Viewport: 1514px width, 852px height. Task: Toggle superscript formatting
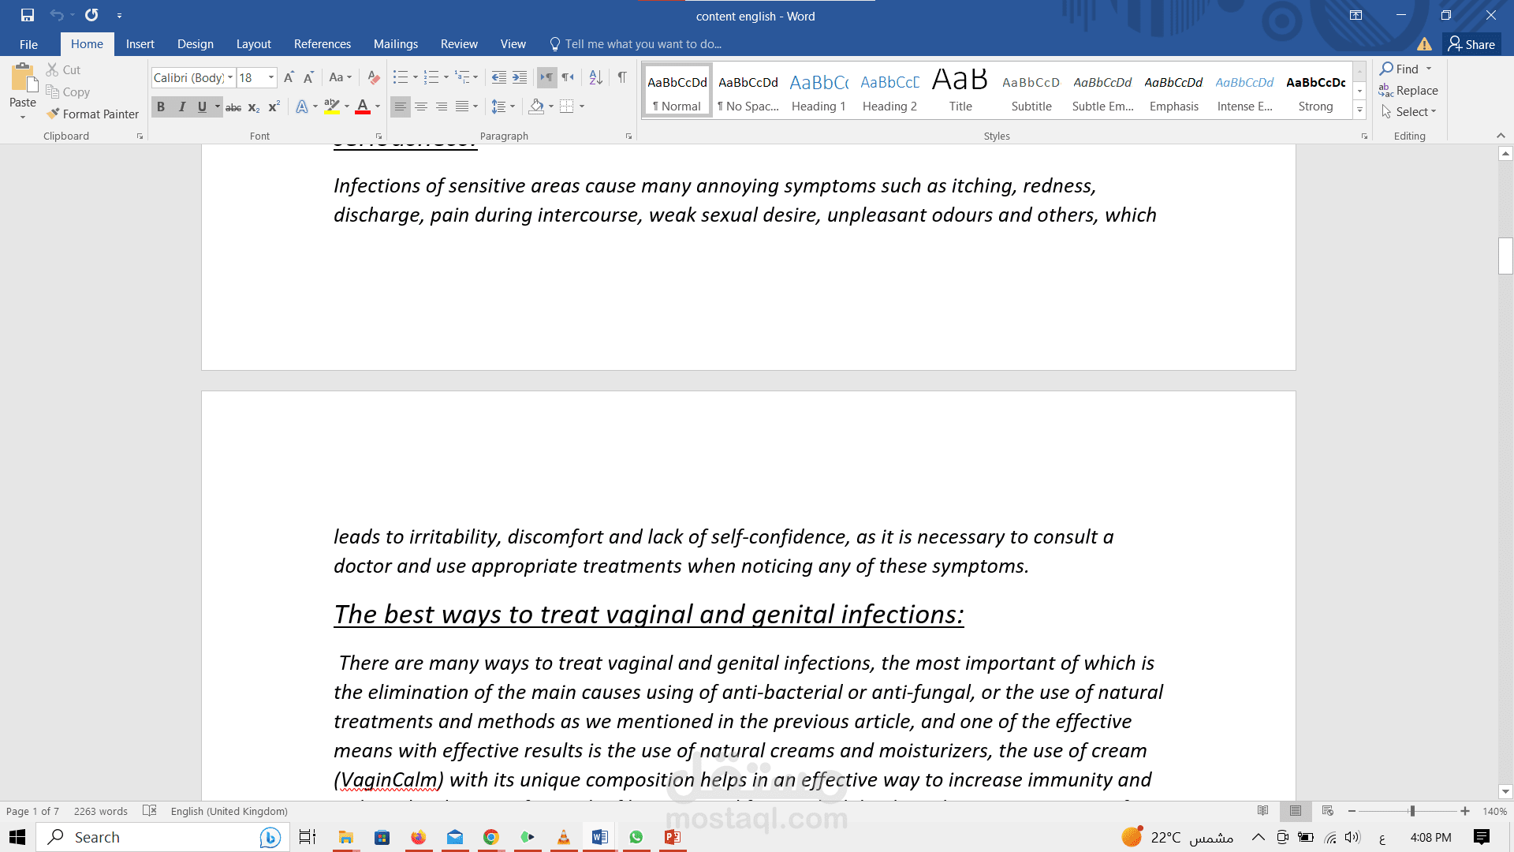[x=274, y=106]
